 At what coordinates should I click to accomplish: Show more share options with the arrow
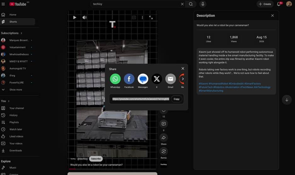pos(183,79)
